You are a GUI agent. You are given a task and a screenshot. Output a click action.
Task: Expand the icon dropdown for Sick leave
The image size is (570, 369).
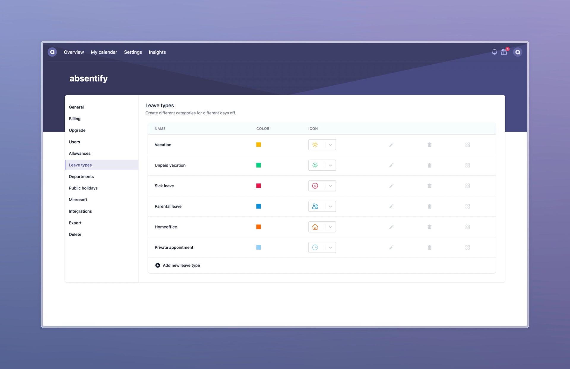click(x=330, y=186)
